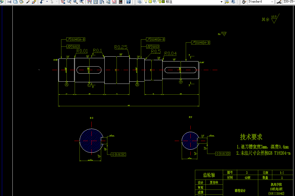Expand the Standard text style dropdown
The height and width of the screenshot is (196, 295).
[x=272, y=2]
